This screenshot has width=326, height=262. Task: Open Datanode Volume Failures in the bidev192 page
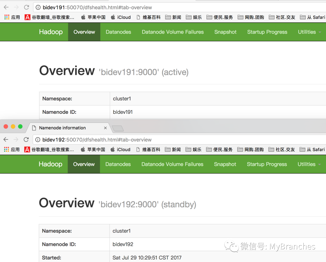point(172,164)
